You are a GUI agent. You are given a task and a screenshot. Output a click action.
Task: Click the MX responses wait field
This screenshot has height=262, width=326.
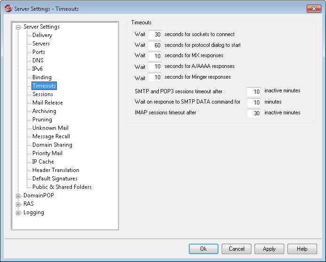click(155, 56)
